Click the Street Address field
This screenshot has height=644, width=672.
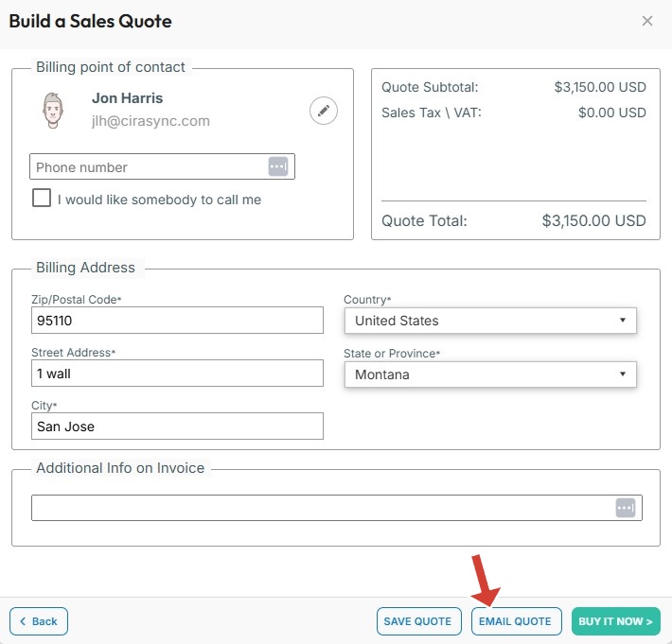click(x=177, y=374)
